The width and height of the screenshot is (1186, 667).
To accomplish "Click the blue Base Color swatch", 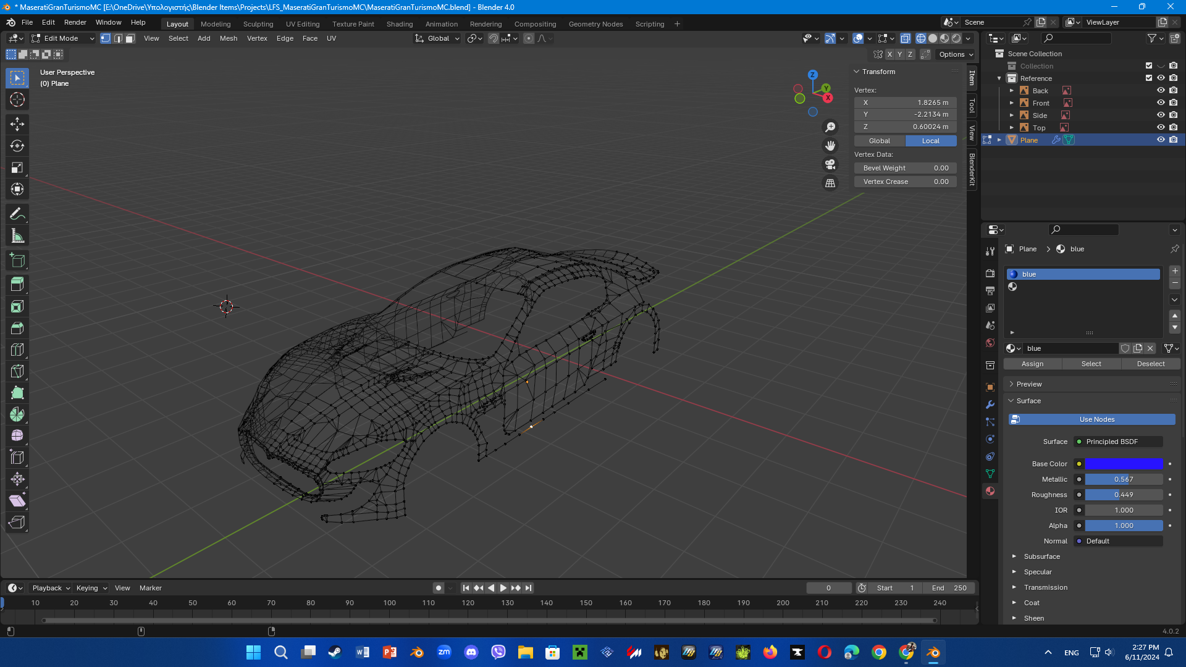I will (1124, 464).
